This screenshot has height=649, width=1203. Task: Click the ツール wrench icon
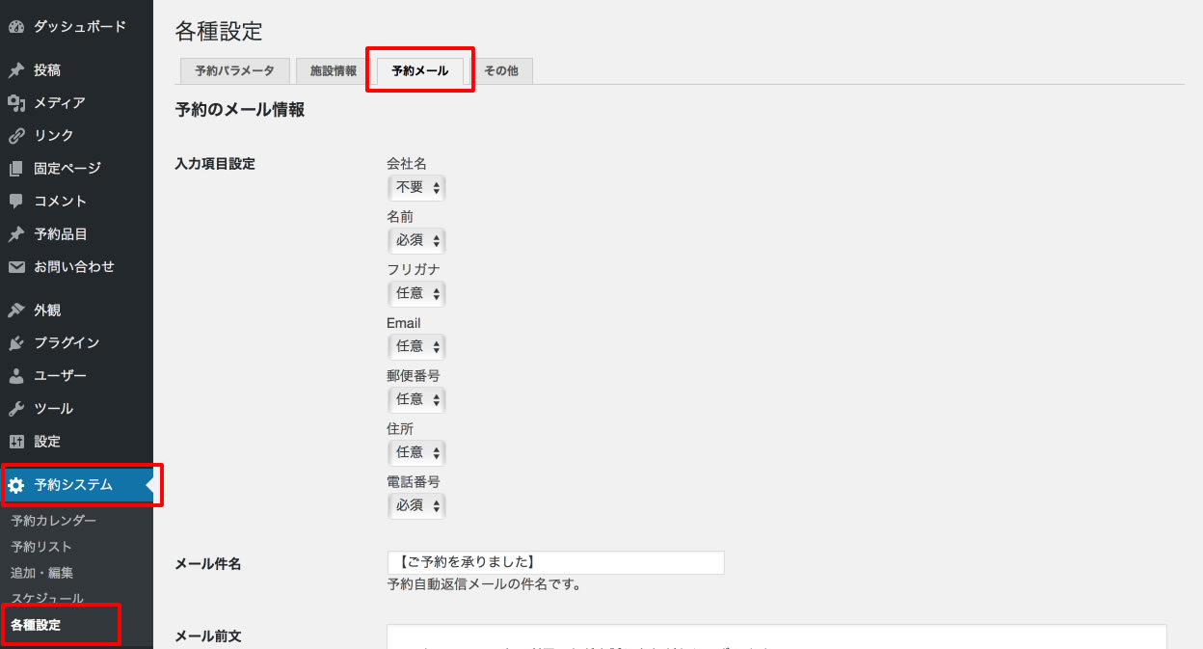[15, 409]
